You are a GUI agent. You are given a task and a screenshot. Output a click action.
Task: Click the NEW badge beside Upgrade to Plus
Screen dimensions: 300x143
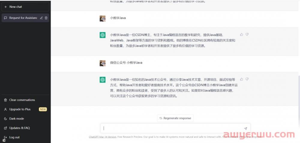pos(43,109)
